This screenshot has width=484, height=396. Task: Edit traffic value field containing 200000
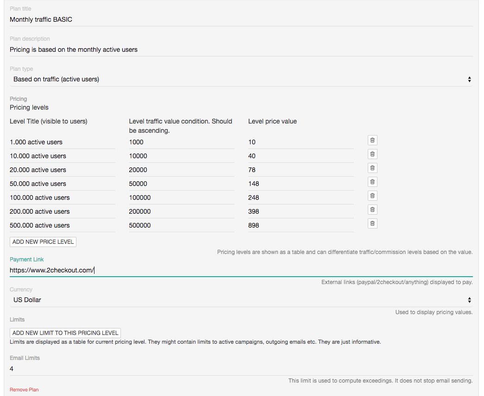182,211
